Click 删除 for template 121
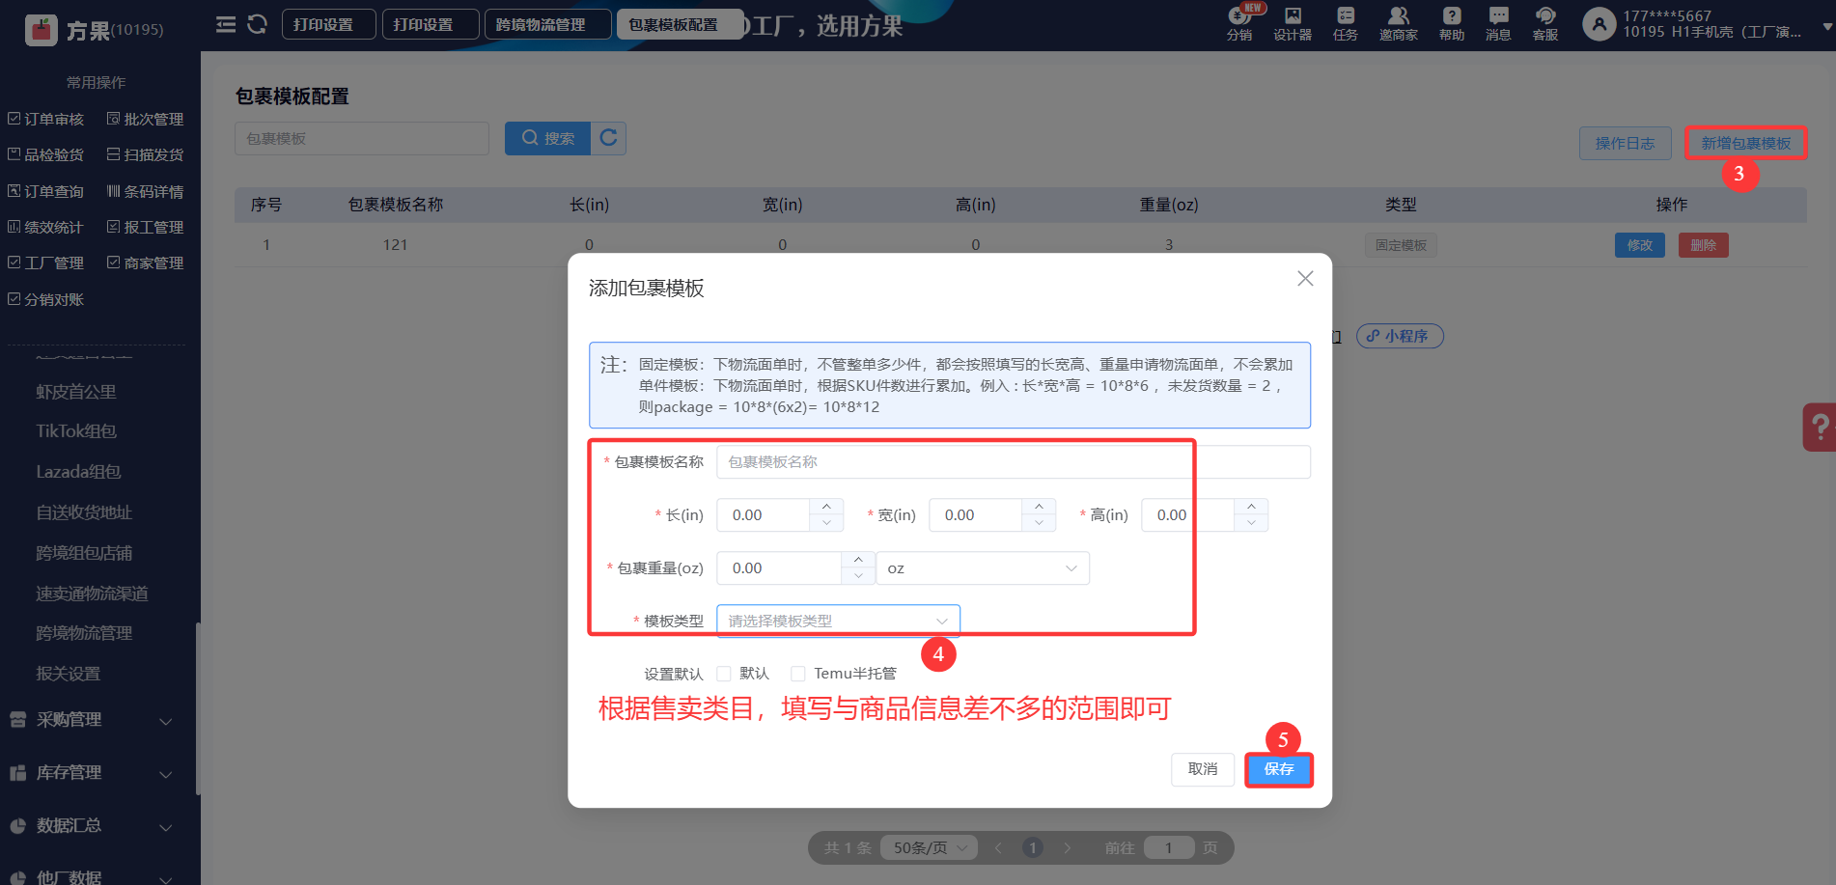The image size is (1836, 885). pos(1704,245)
